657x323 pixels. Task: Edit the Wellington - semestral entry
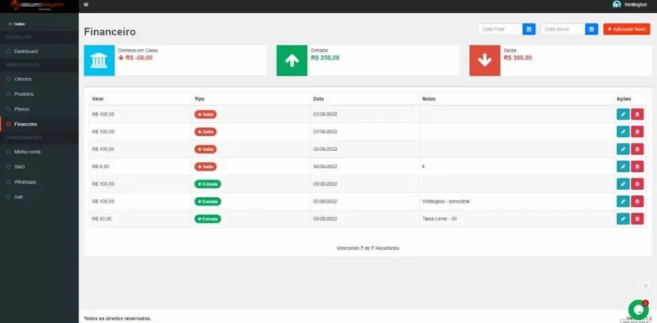coord(623,201)
